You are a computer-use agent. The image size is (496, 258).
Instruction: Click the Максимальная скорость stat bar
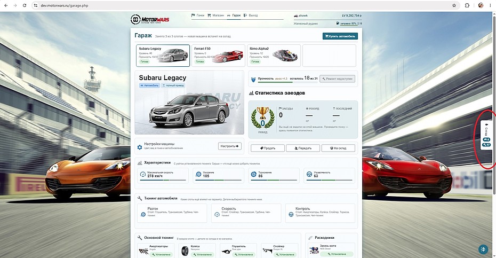point(163,180)
